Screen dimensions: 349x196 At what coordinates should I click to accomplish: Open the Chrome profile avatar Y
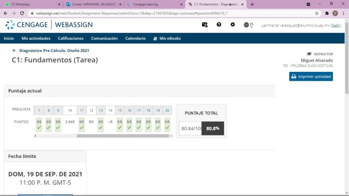click(335, 13)
